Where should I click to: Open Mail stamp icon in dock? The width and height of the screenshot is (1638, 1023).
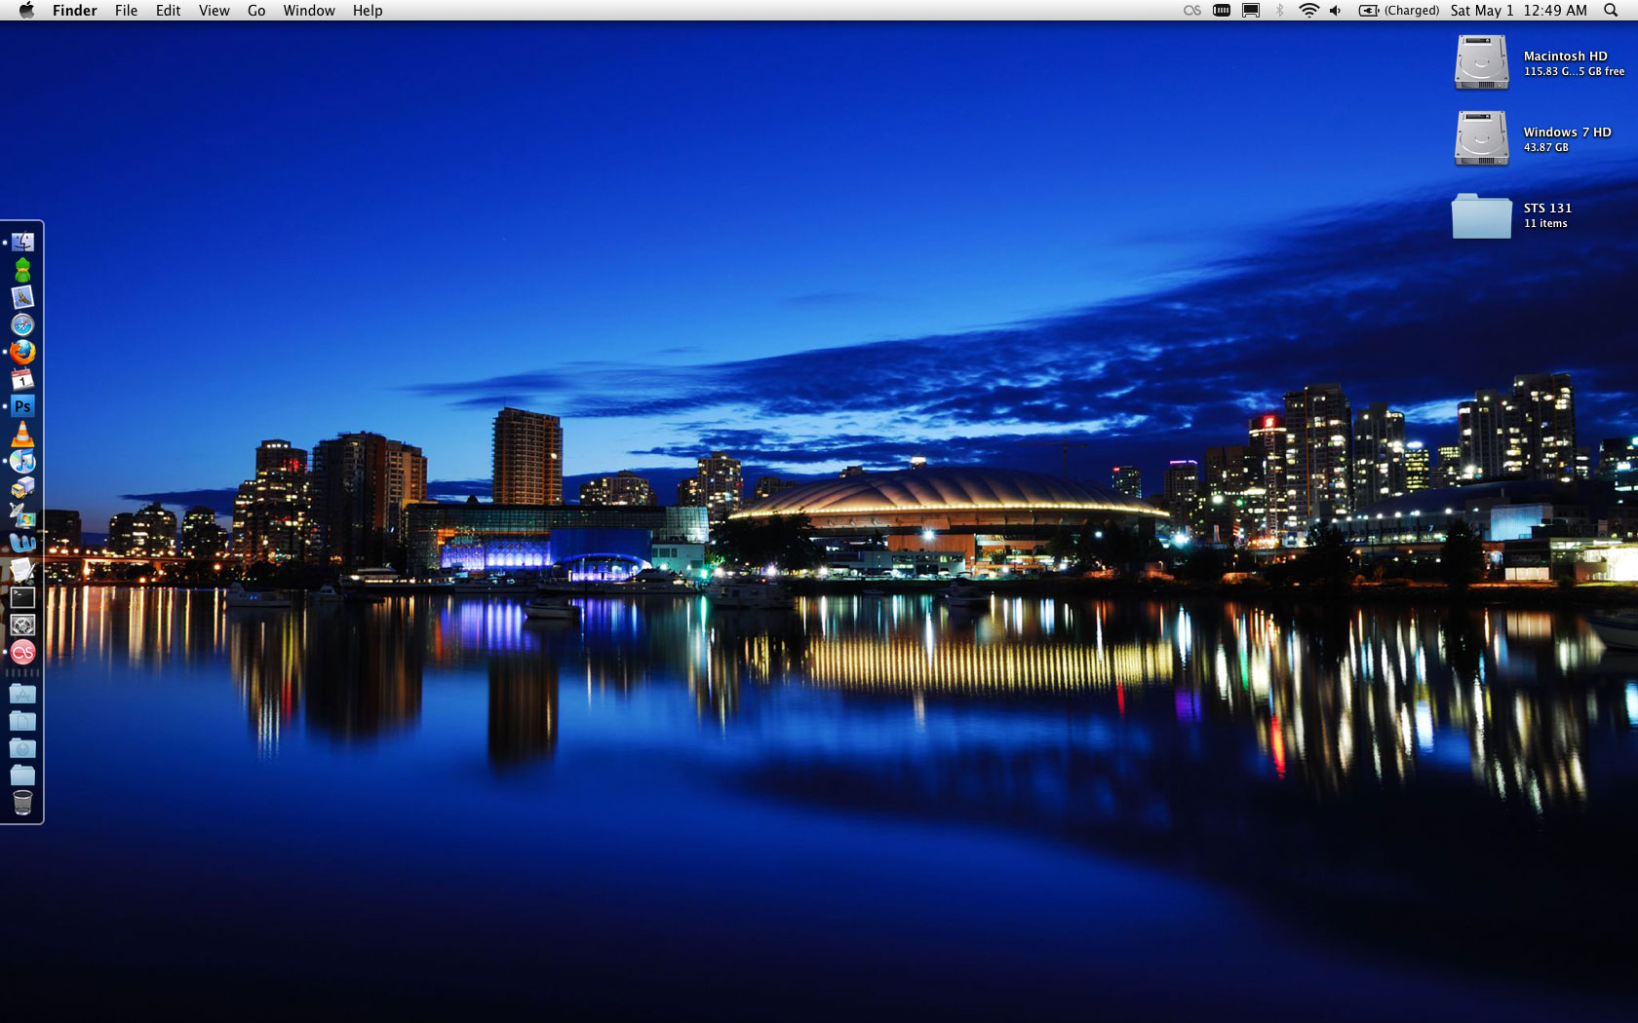[x=22, y=297]
